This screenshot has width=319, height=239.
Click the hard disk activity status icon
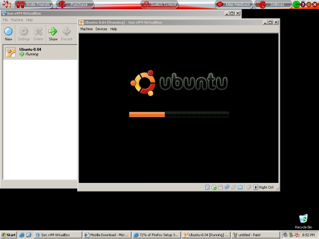207,187
